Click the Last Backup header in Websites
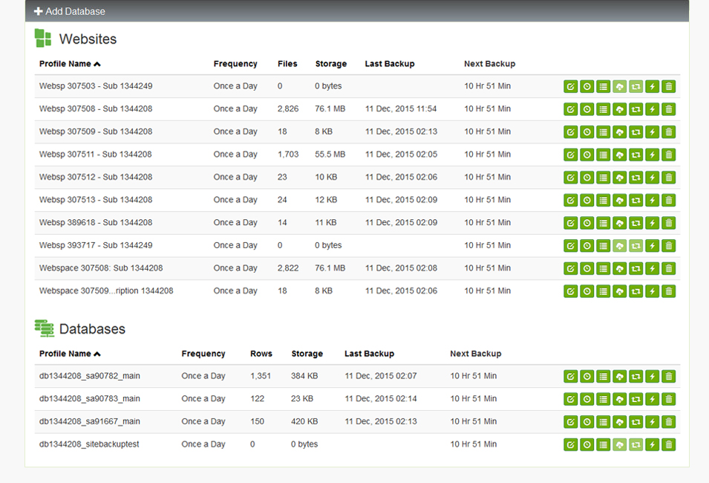The image size is (709, 483). (389, 64)
